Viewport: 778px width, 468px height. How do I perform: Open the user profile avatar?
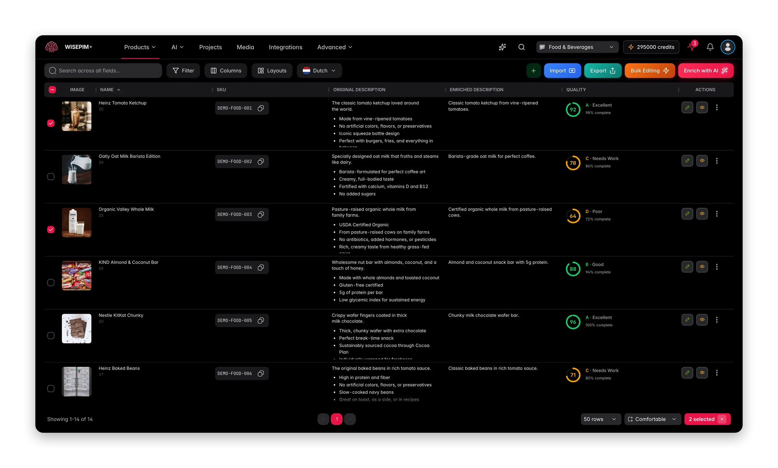pyautogui.click(x=727, y=47)
